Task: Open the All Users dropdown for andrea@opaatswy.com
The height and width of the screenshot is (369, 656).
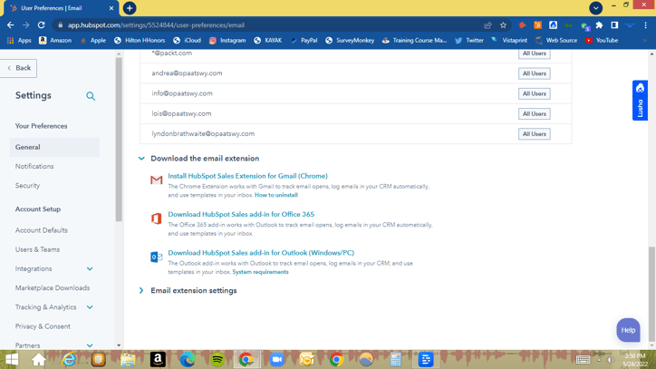Action: pyautogui.click(x=534, y=73)
